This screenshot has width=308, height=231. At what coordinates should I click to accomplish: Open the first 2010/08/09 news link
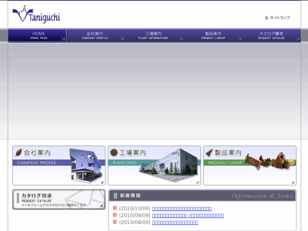[188, 216]
